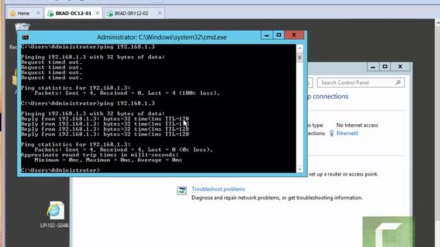Open the cmd.exe window system menu icon
This screenshot has width=440, height=247.
pos(25,37)
